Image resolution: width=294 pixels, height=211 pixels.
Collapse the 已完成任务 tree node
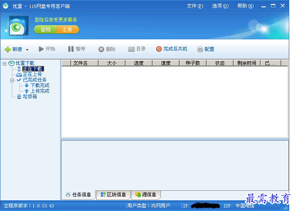pyautogui.click(x=12, y=80)
